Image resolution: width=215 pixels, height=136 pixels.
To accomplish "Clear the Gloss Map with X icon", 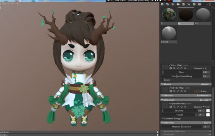I will [x=185, y=68].
